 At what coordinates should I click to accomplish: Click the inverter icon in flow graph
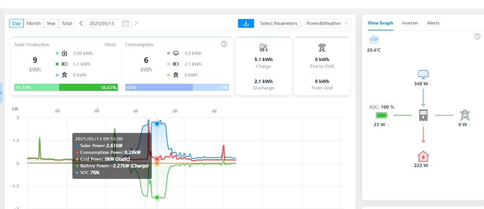click(423, 115)
